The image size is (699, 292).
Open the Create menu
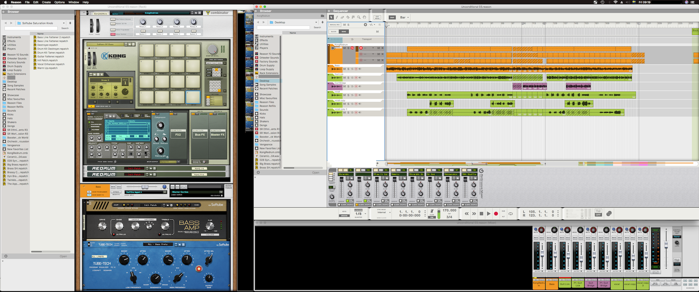coord(46,2)
